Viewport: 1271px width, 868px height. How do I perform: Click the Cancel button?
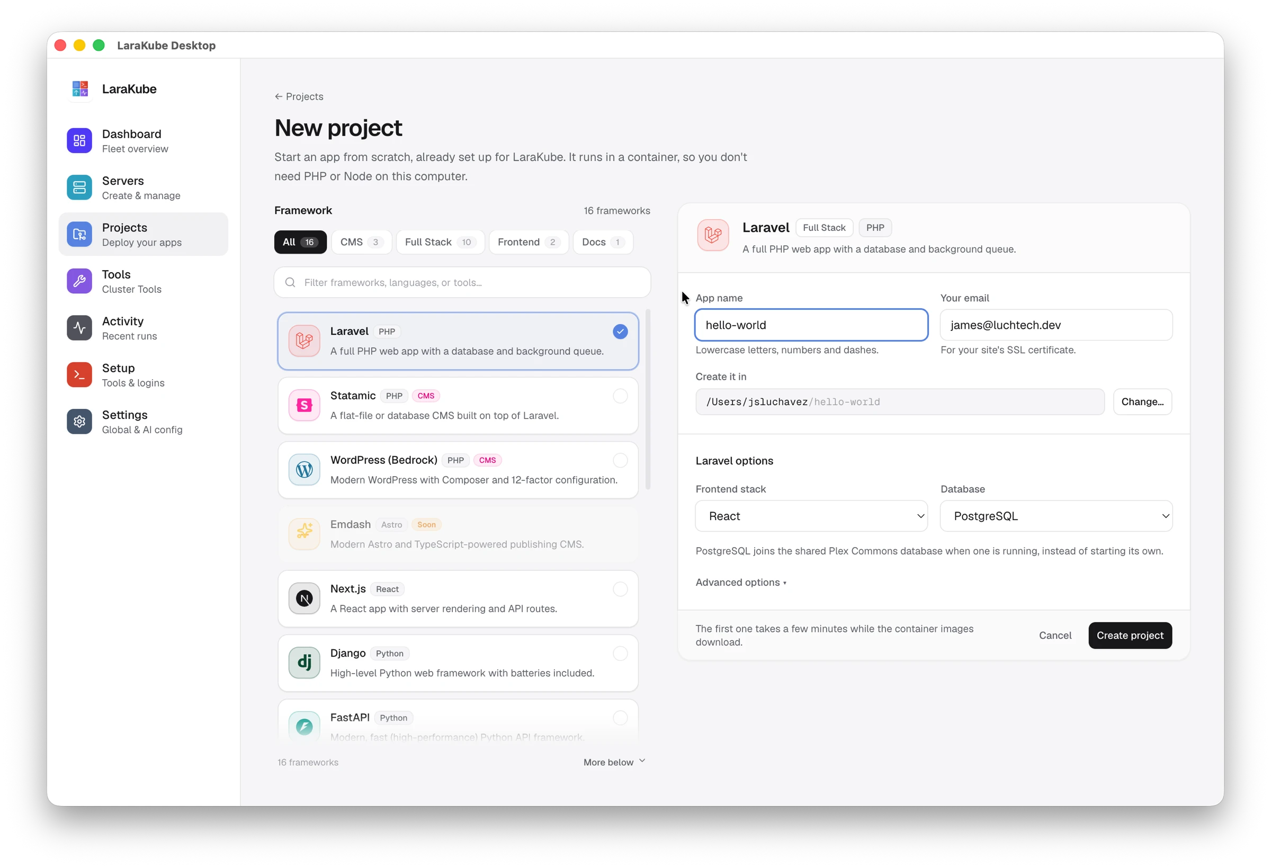tap(1055, 636)
